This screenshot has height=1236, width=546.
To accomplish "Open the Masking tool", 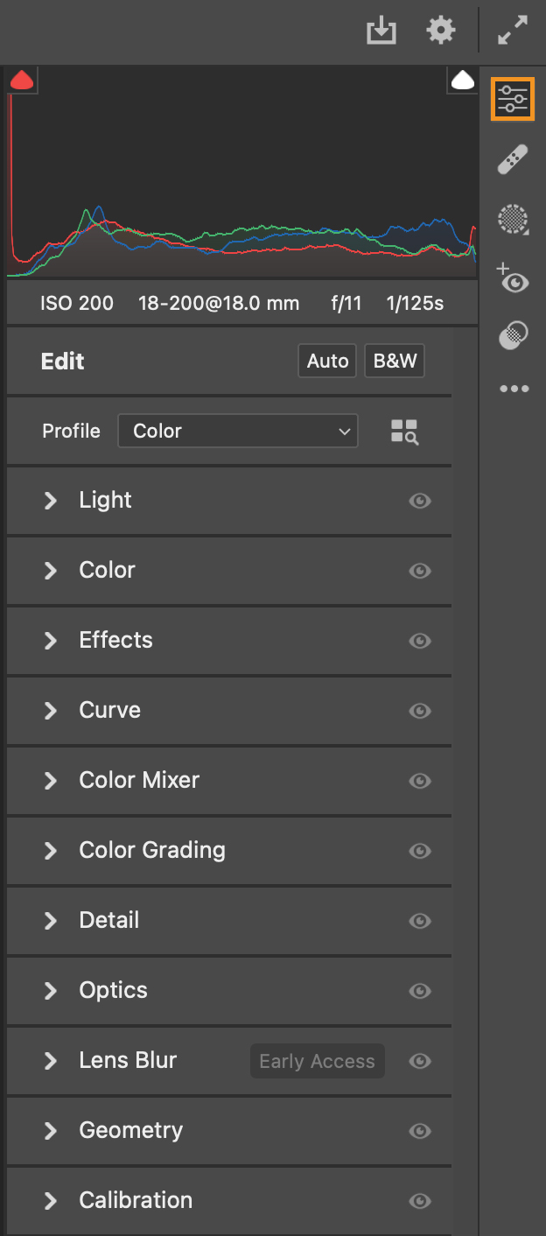I will tap(513, 220).
